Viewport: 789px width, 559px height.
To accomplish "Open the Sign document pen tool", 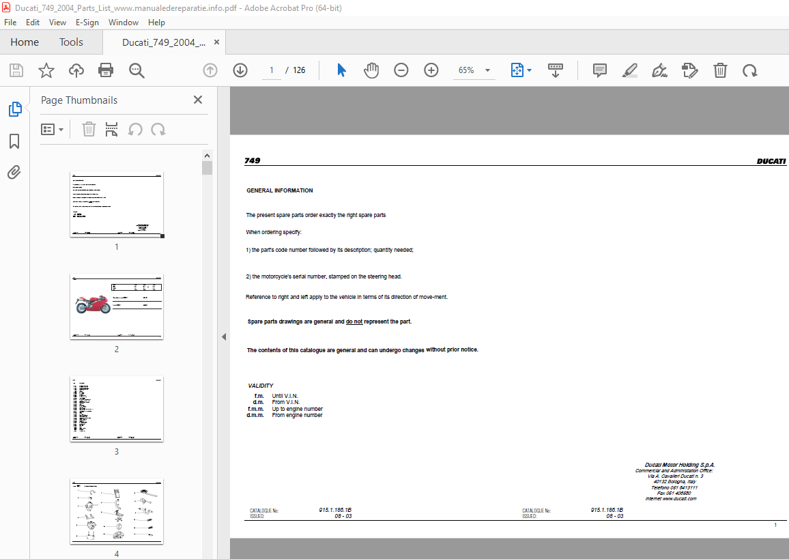I will click(x=659, y=70).
